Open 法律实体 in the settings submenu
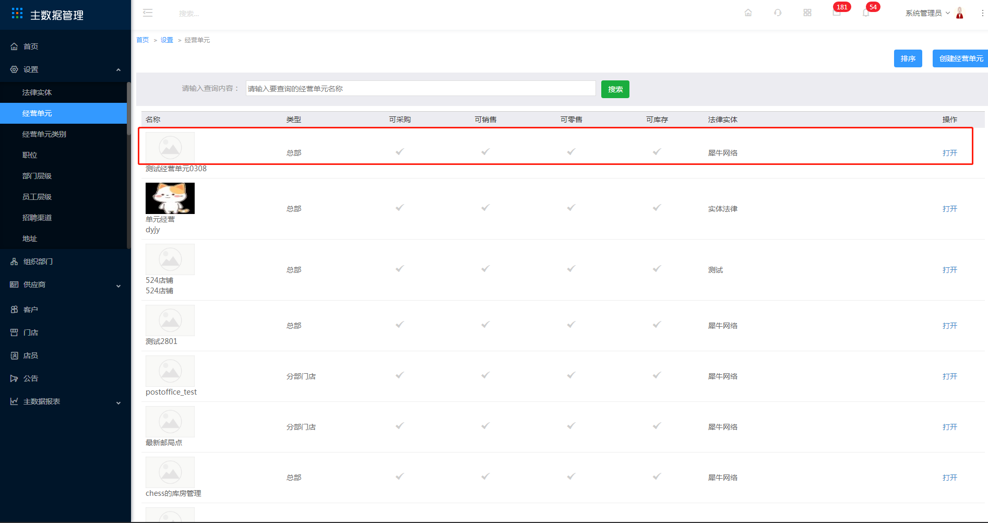The image size is (988, 523). click(x=63, y=92)
